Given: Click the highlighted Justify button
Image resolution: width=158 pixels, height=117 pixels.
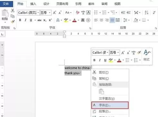Looking at the screenshot, I should [112, 20].
